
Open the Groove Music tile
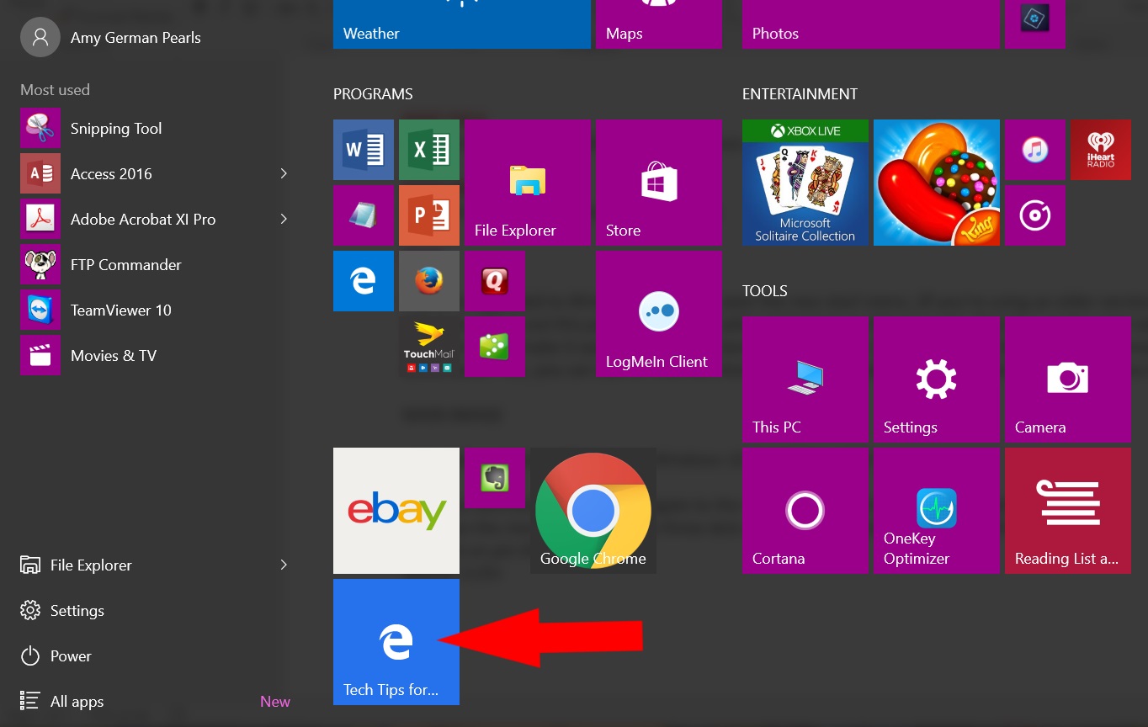[1035, 215]
